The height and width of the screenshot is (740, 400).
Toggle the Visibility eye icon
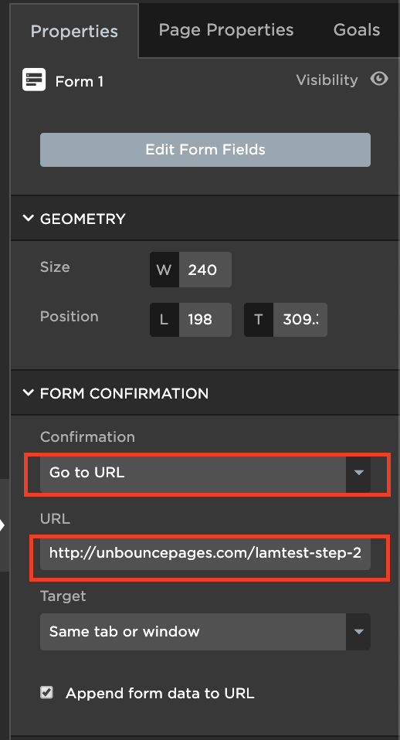(x=379, y=79)
